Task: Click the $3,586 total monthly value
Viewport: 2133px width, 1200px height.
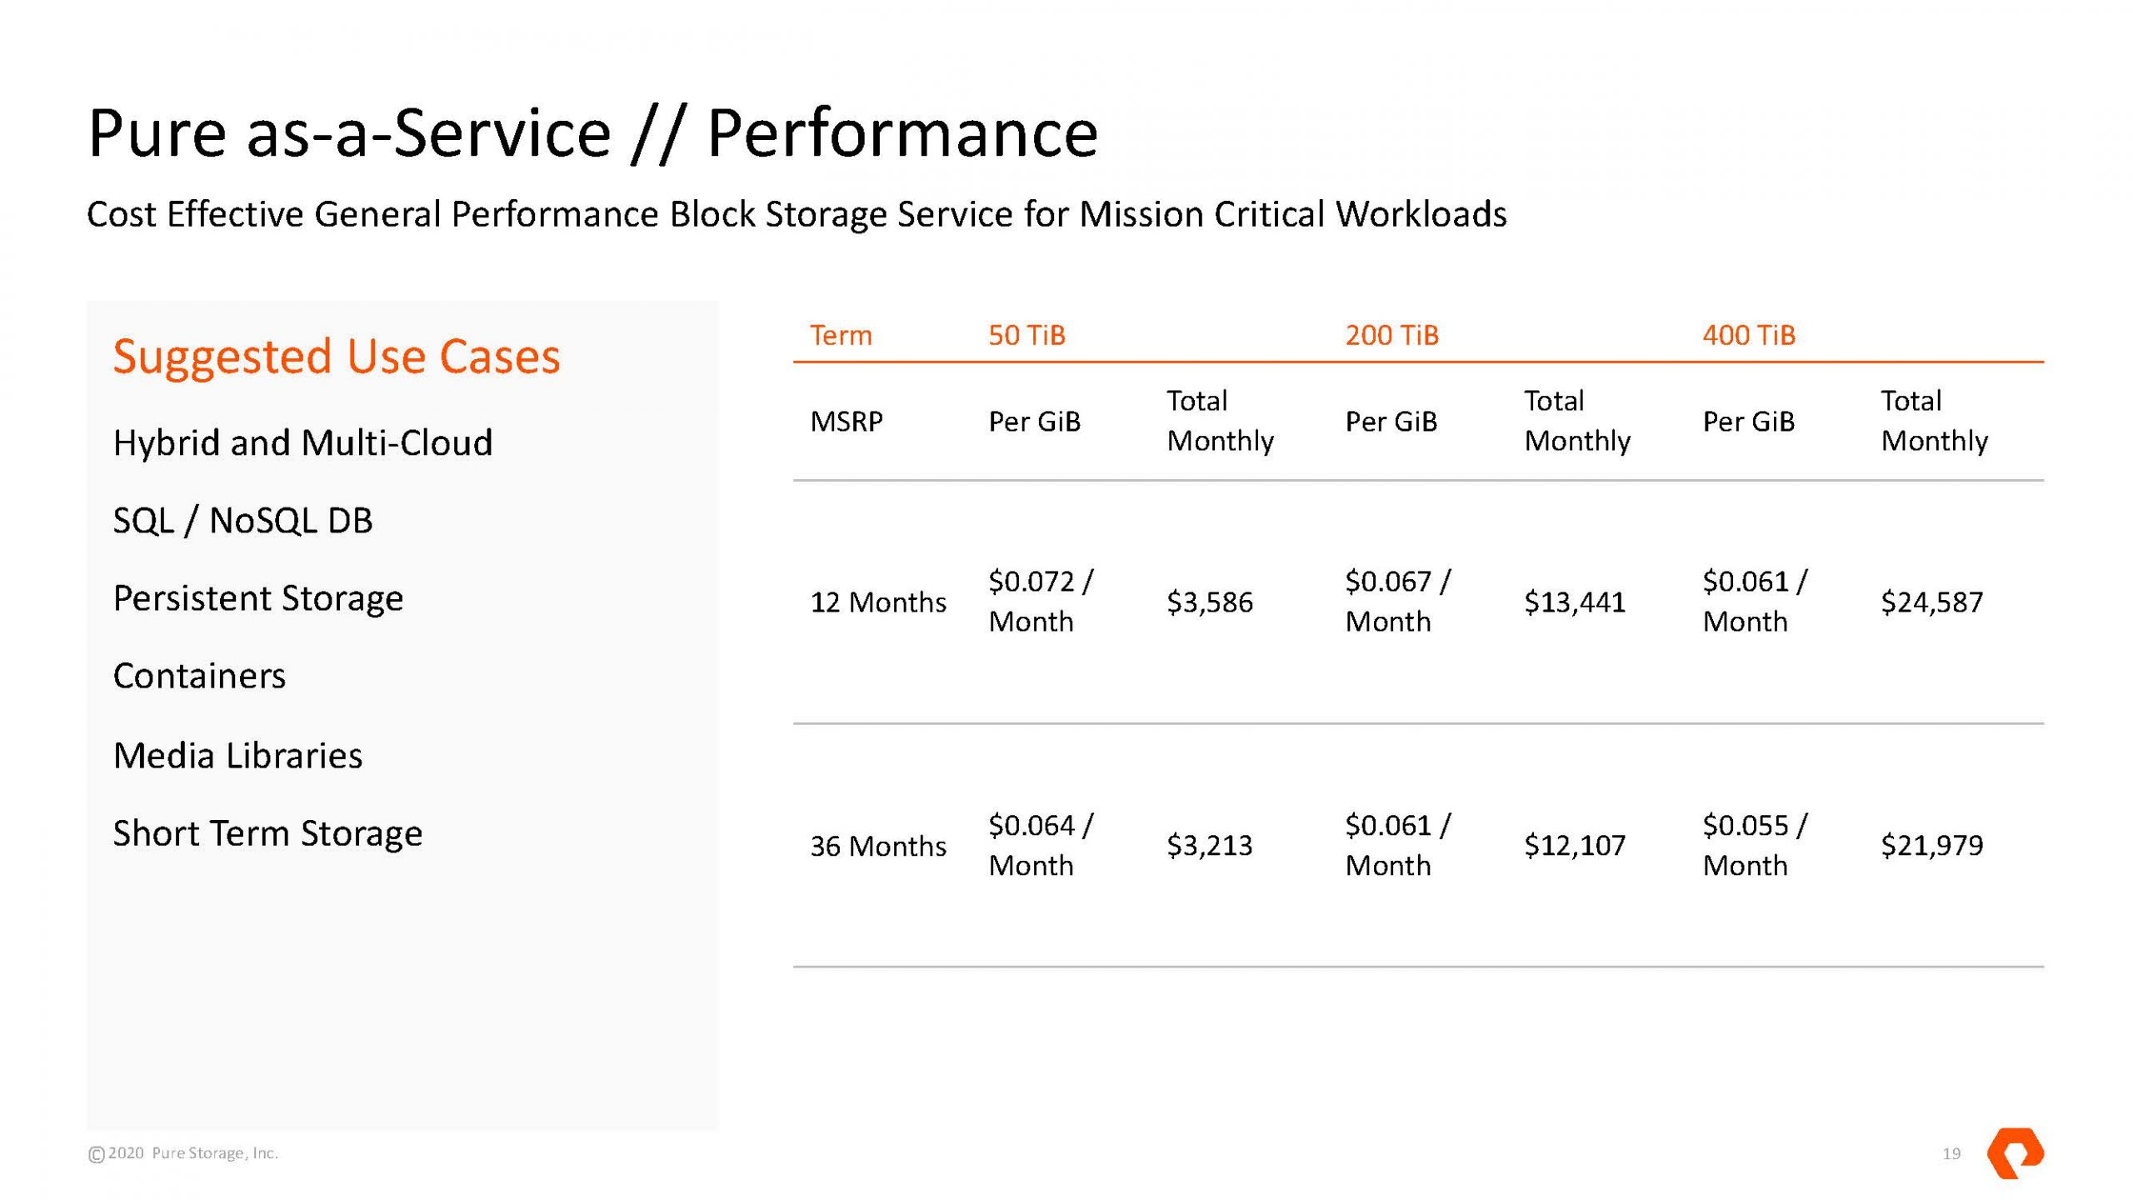Action: [1209, 602]
